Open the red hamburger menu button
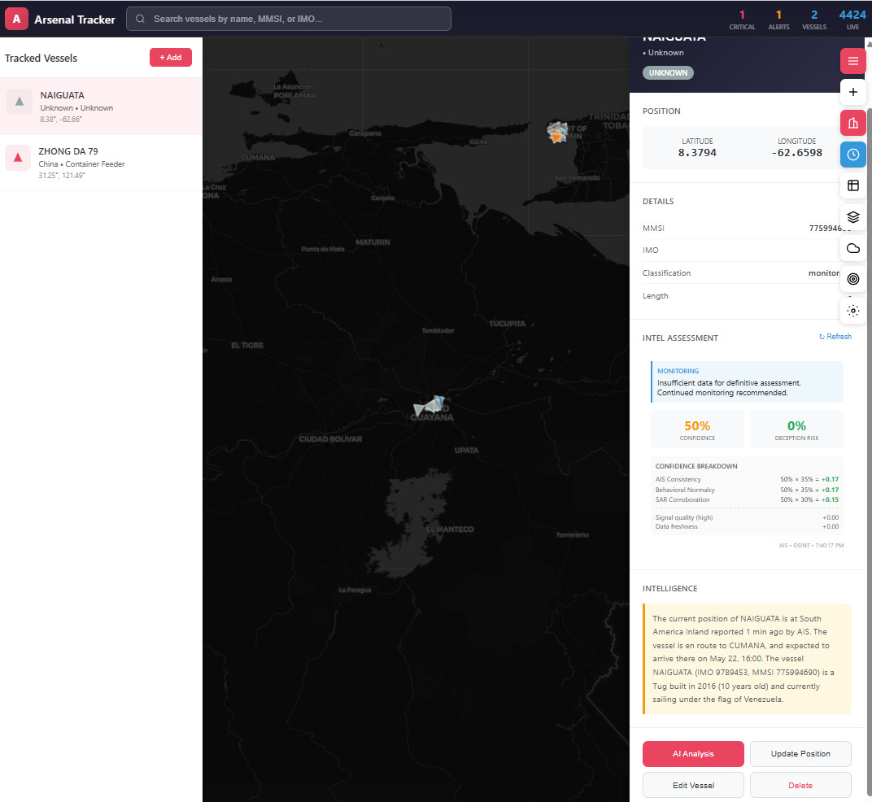Image resolution: width=872 pixels, height=802 pixels. (x=852, y=61)
